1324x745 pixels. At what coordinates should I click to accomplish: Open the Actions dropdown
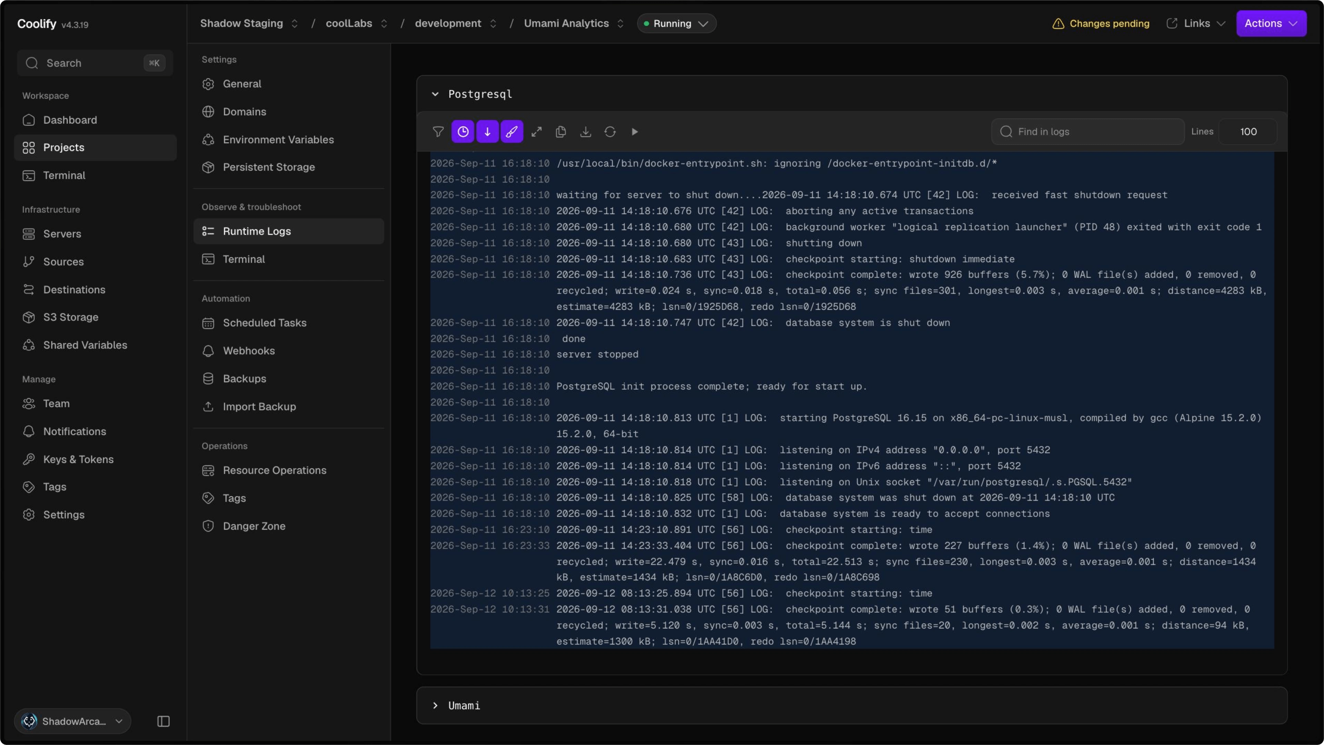click(1271, 24)
